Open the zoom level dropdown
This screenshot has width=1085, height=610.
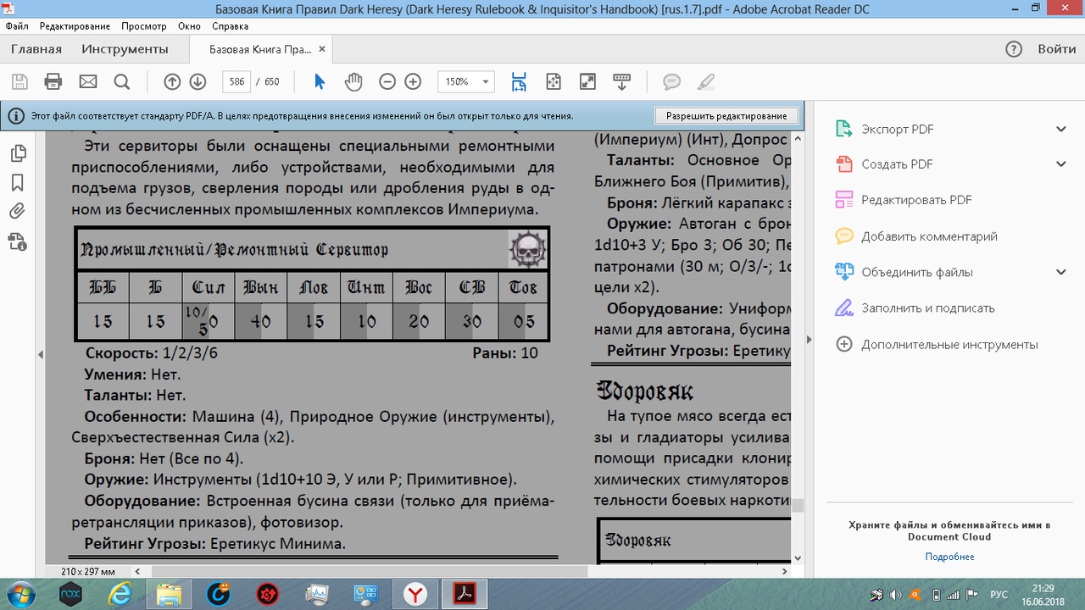(x=487, y=81)
